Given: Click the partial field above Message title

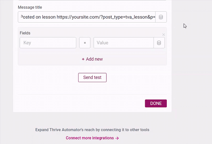Looking at the screenshot, I should pos(92,0).
